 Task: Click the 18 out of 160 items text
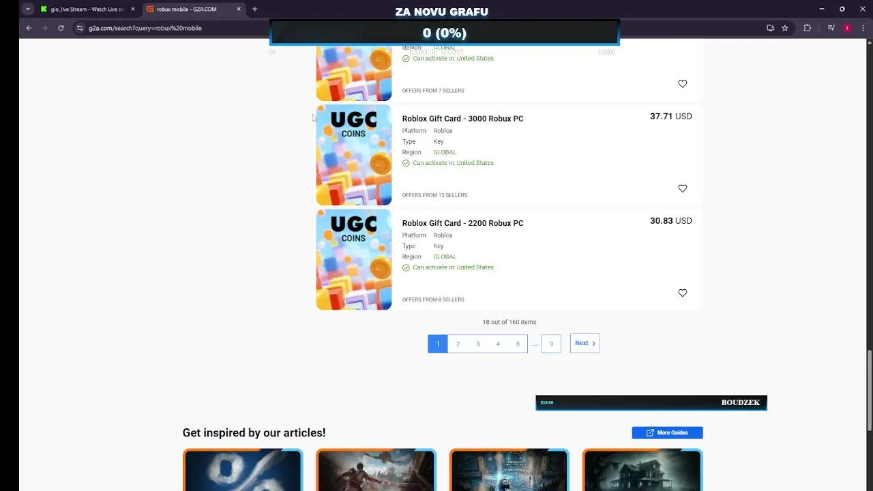click(x=509, y=322)
